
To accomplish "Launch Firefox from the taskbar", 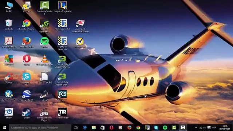I will click(129, 128).
